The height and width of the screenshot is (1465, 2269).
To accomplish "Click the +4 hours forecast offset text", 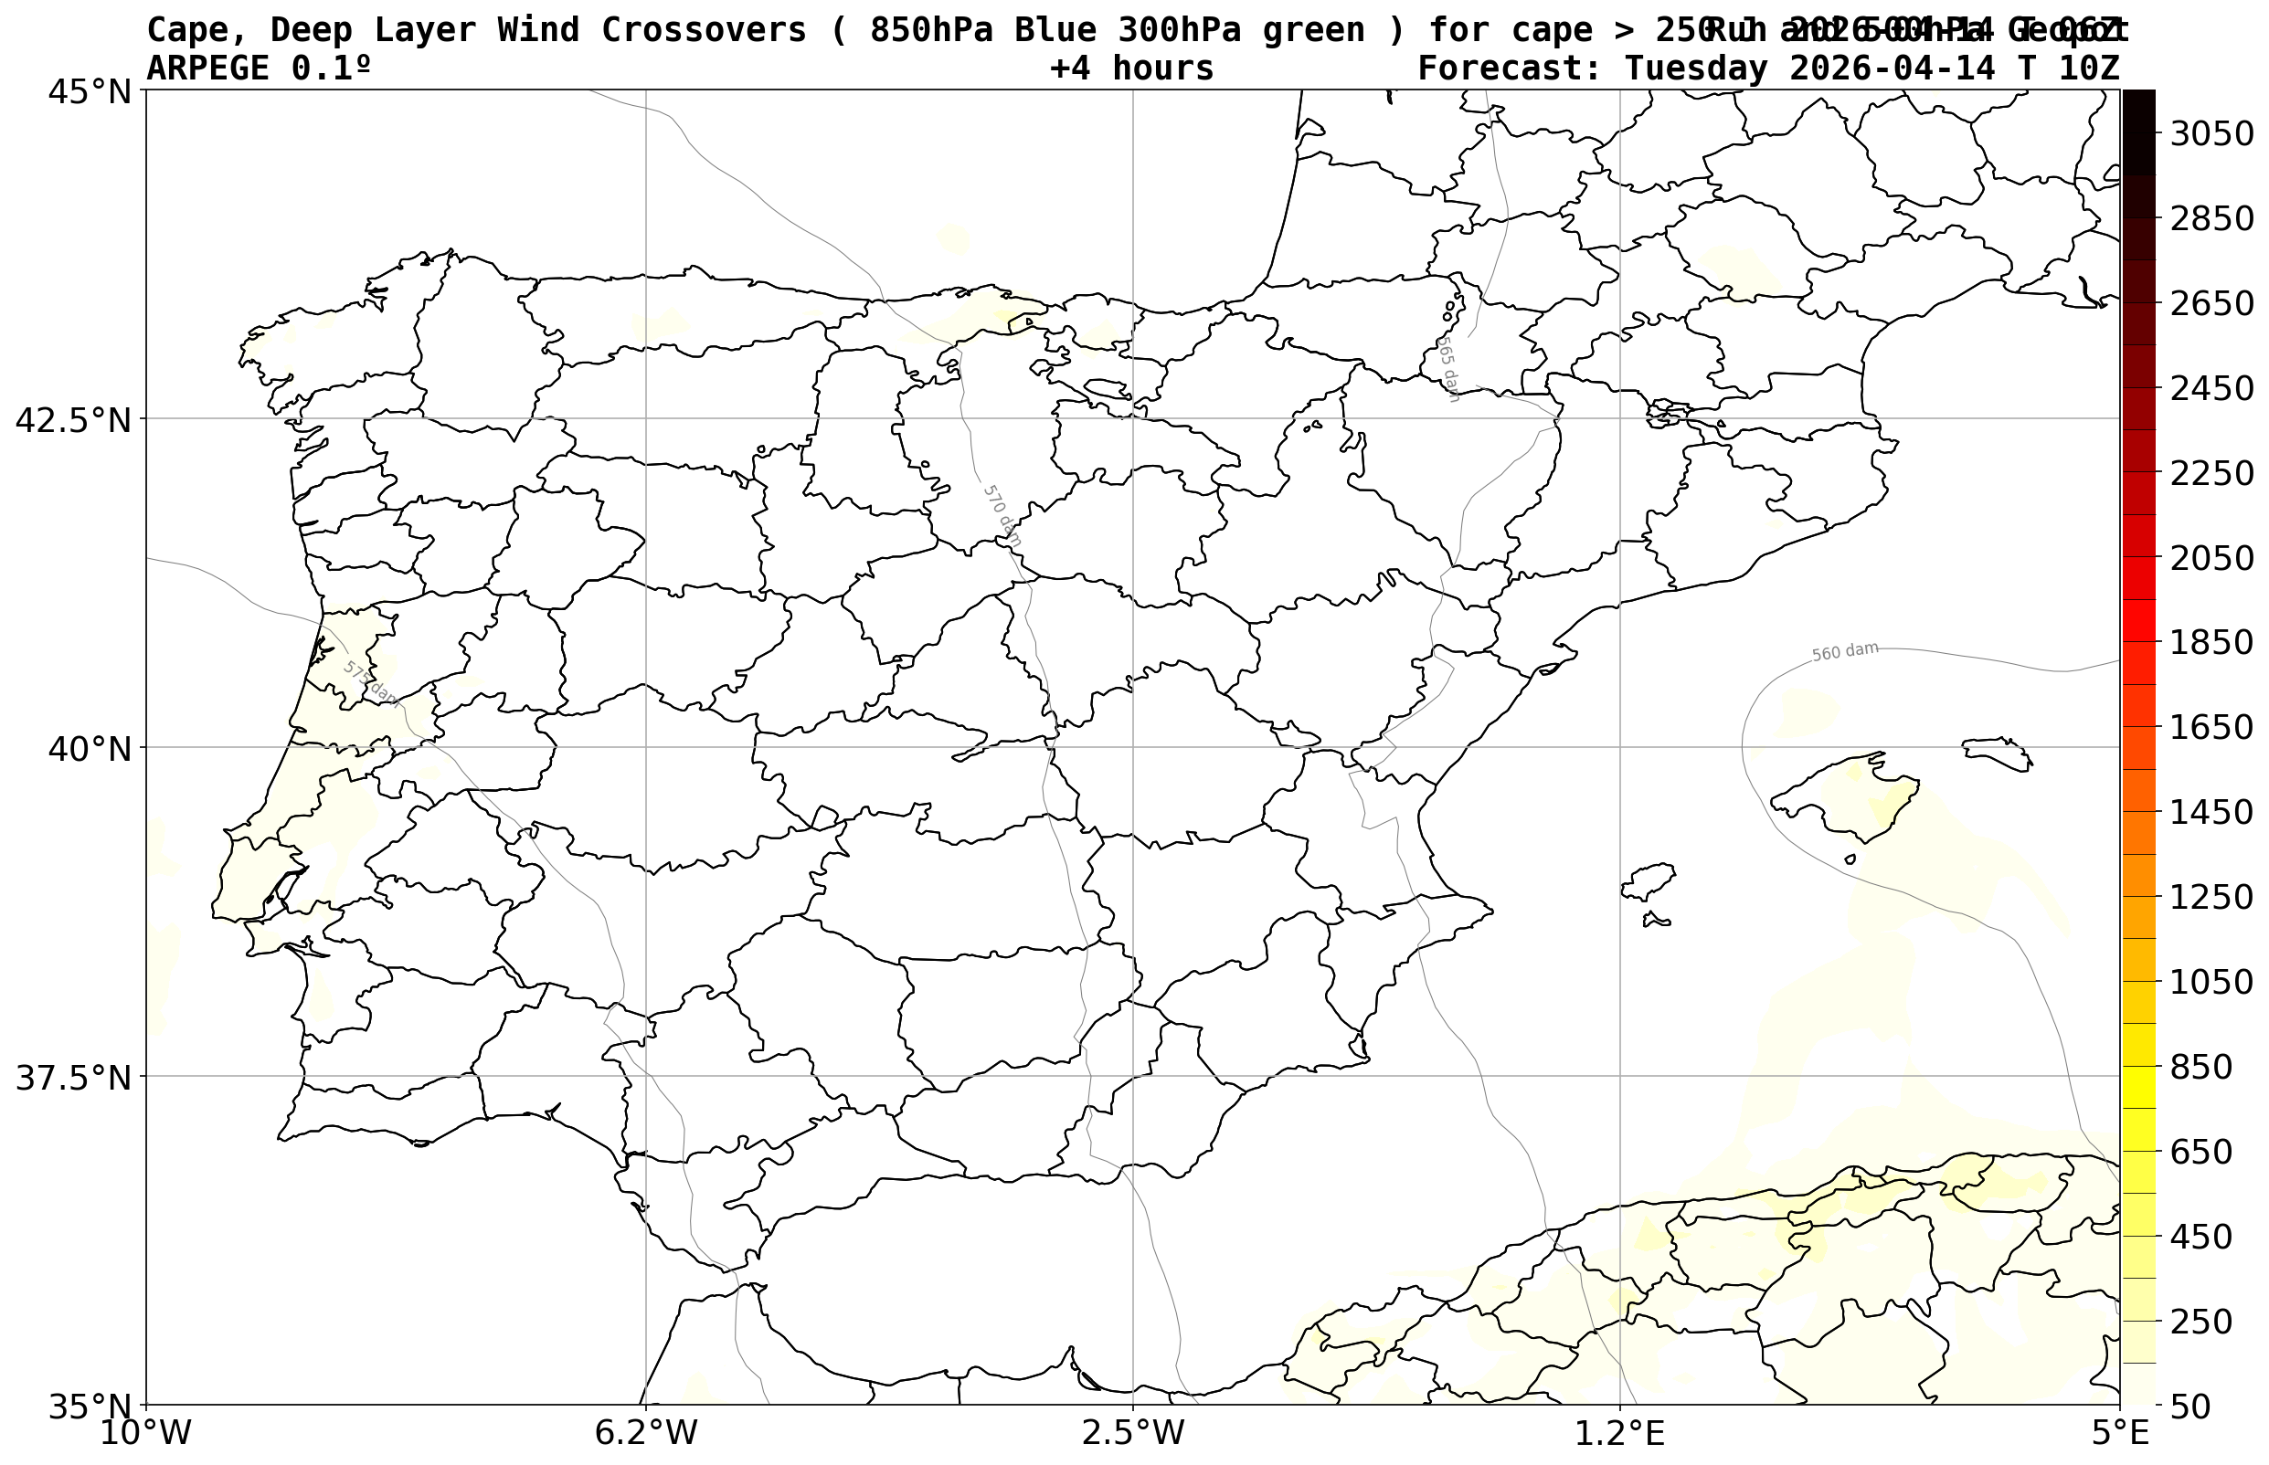I will click(x=1130, y=69).
